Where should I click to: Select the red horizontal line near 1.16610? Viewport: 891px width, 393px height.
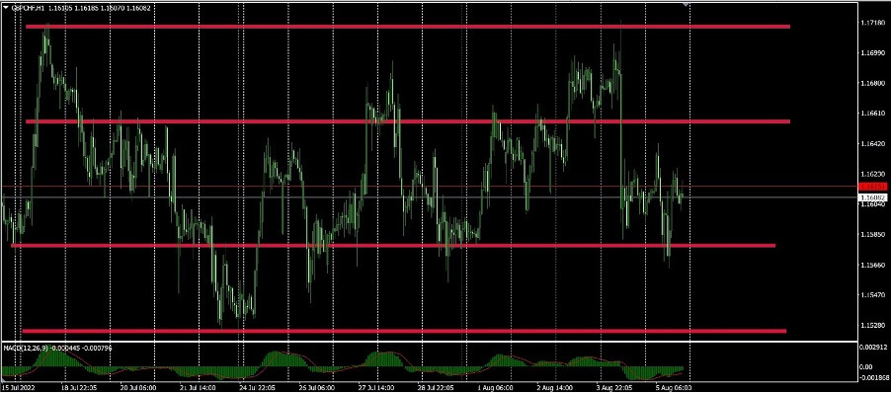coord(407,121)
